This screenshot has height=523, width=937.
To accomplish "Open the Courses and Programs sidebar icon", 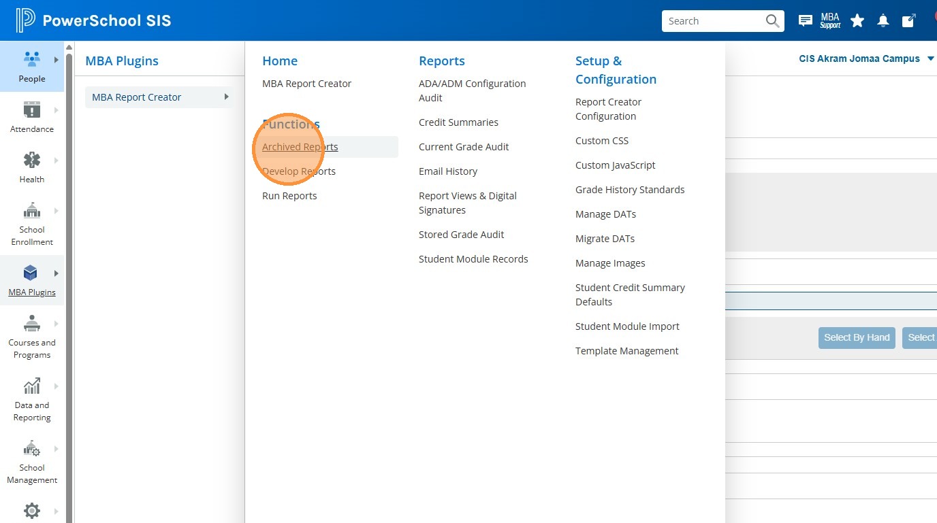I will point(32,323).
